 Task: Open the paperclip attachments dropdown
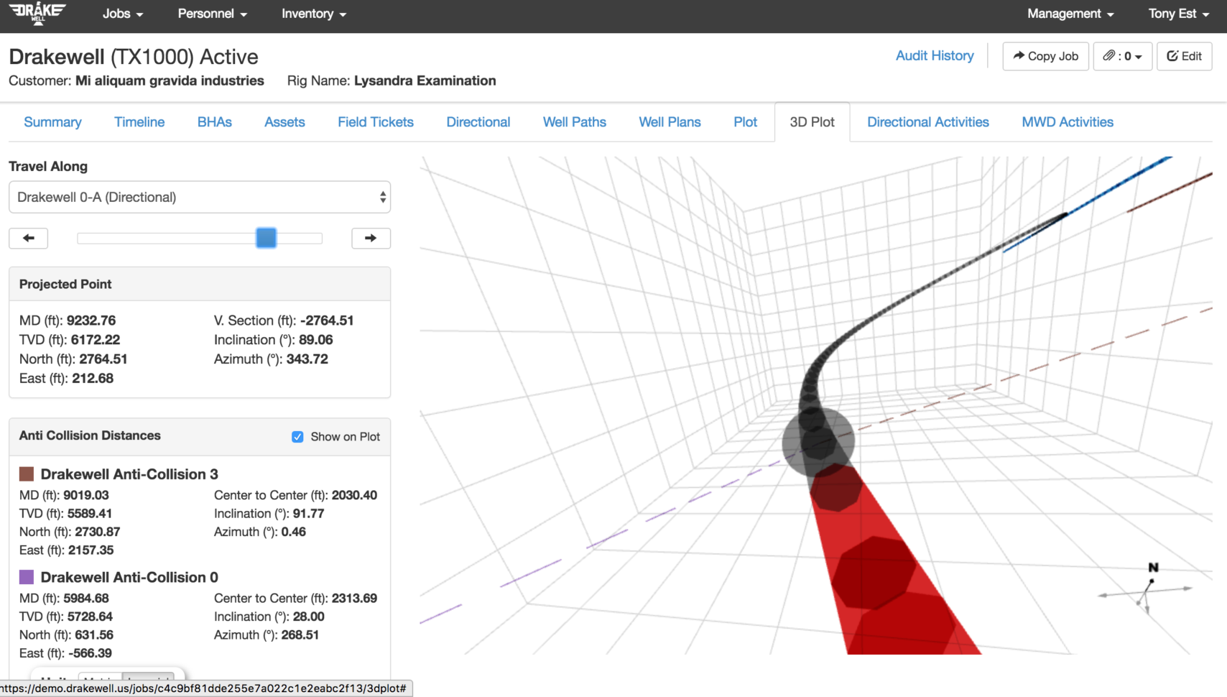1122,56
